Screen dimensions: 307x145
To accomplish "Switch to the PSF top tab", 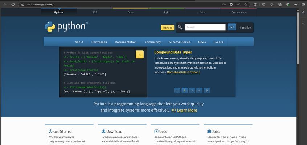I will 95,12.
